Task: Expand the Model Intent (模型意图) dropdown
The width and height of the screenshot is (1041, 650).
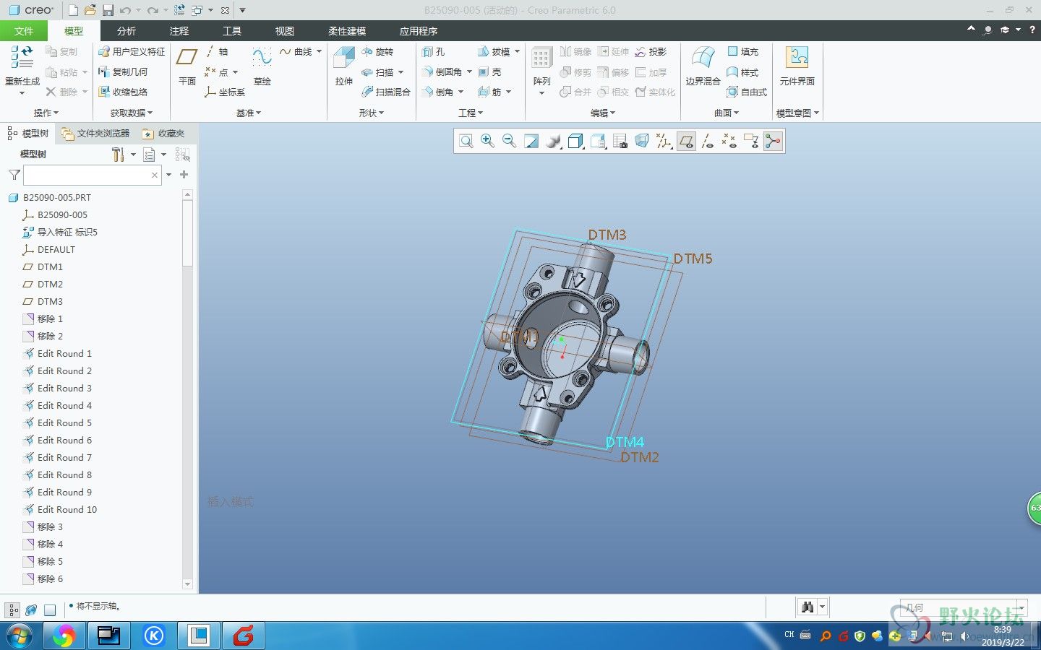Action: point(797,113)
